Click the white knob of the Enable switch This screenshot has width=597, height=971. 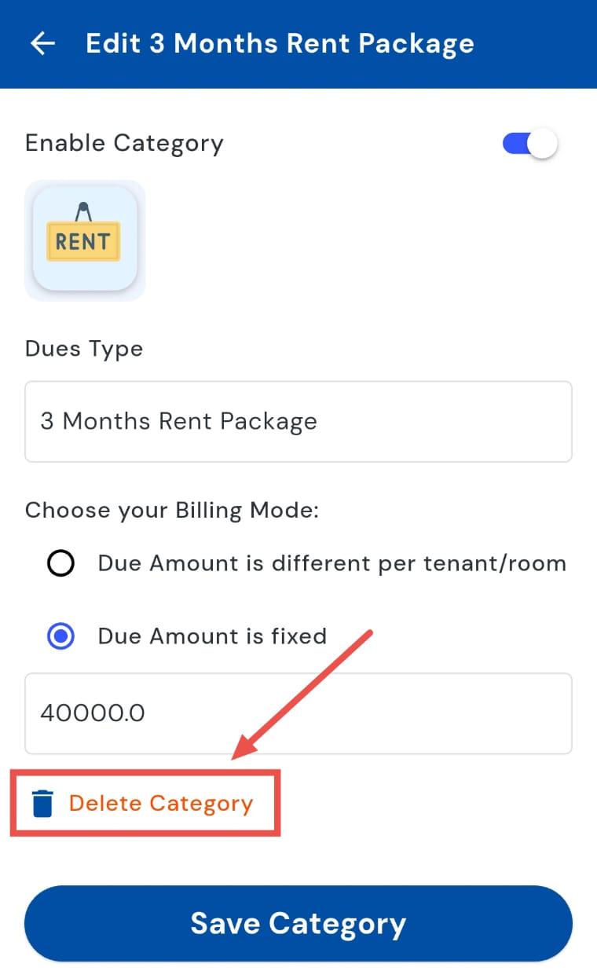[542, 144]
